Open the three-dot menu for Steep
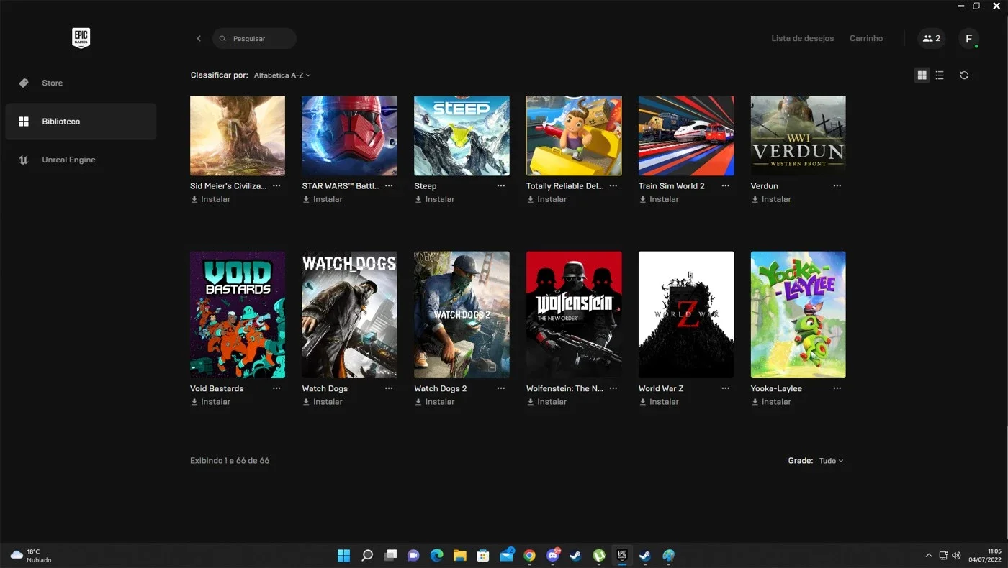This screenshot has width=1008, height=568. [x=501, y=185]
